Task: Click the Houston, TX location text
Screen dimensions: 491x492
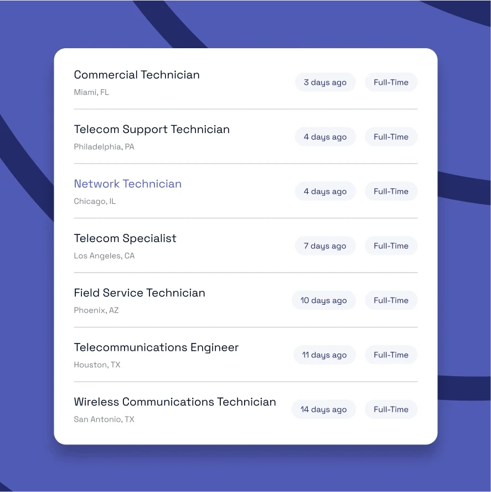Action: 97,365
